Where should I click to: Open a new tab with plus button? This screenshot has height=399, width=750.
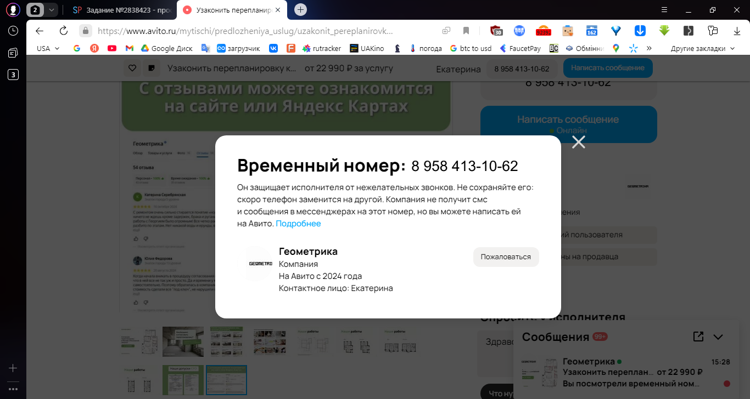point(300,9)
